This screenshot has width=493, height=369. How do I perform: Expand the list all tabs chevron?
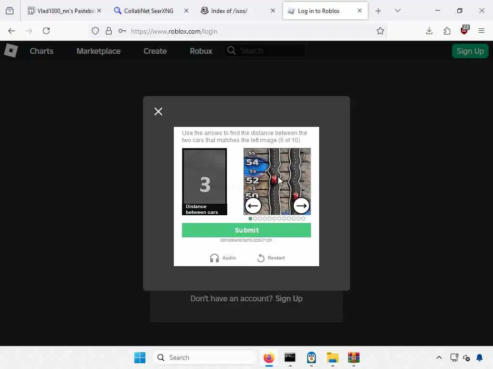pos(397,11)
